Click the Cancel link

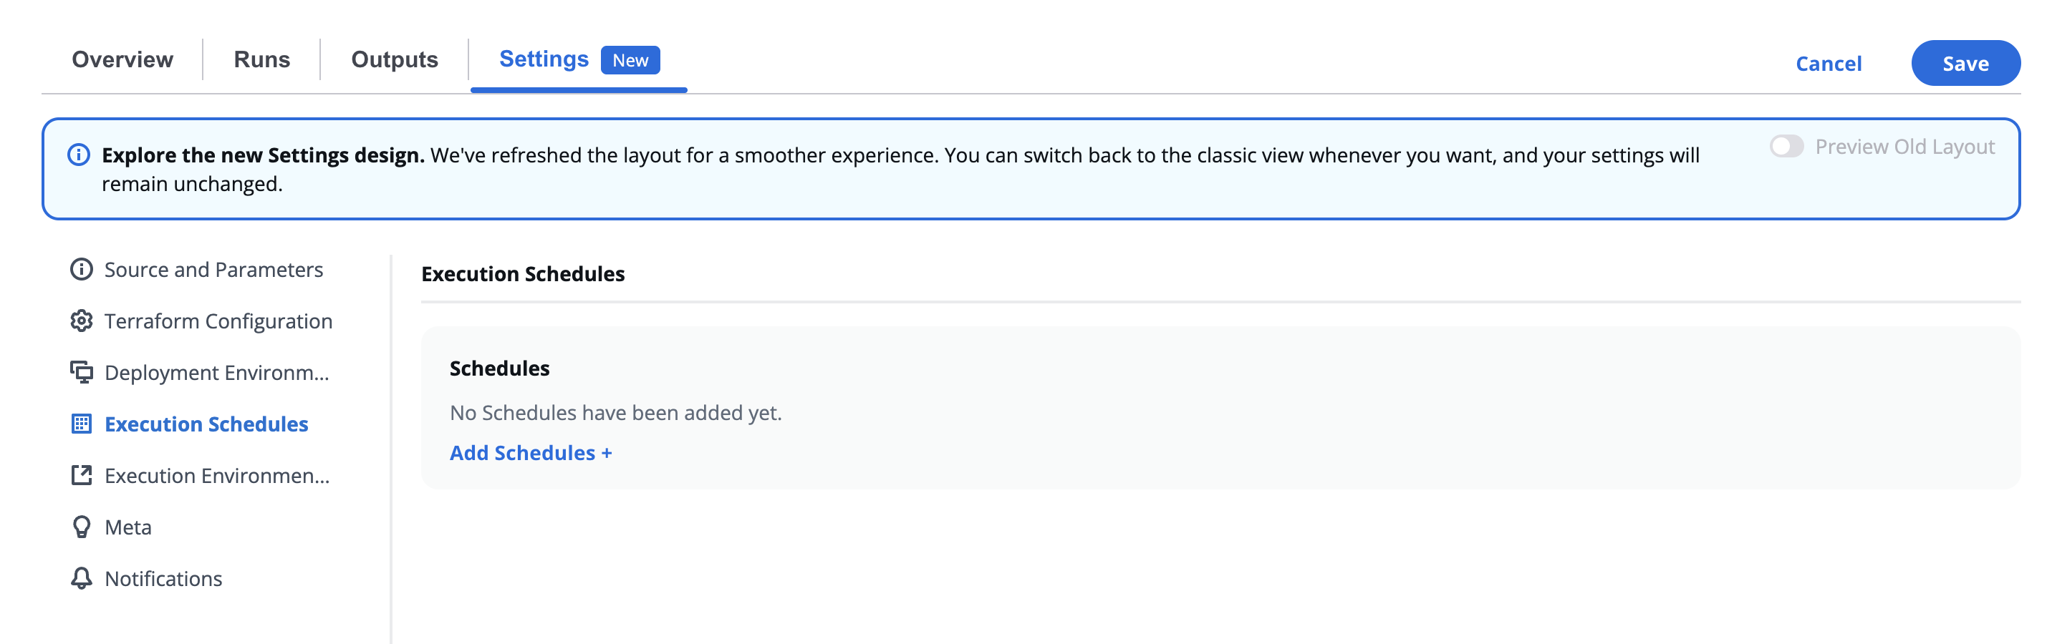(x=1828, y=64)
